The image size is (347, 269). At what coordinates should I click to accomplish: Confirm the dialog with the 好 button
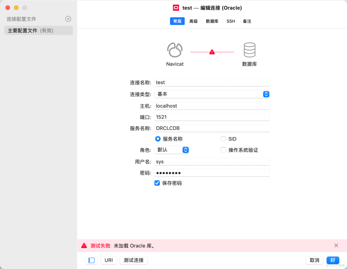coord(333,260)
